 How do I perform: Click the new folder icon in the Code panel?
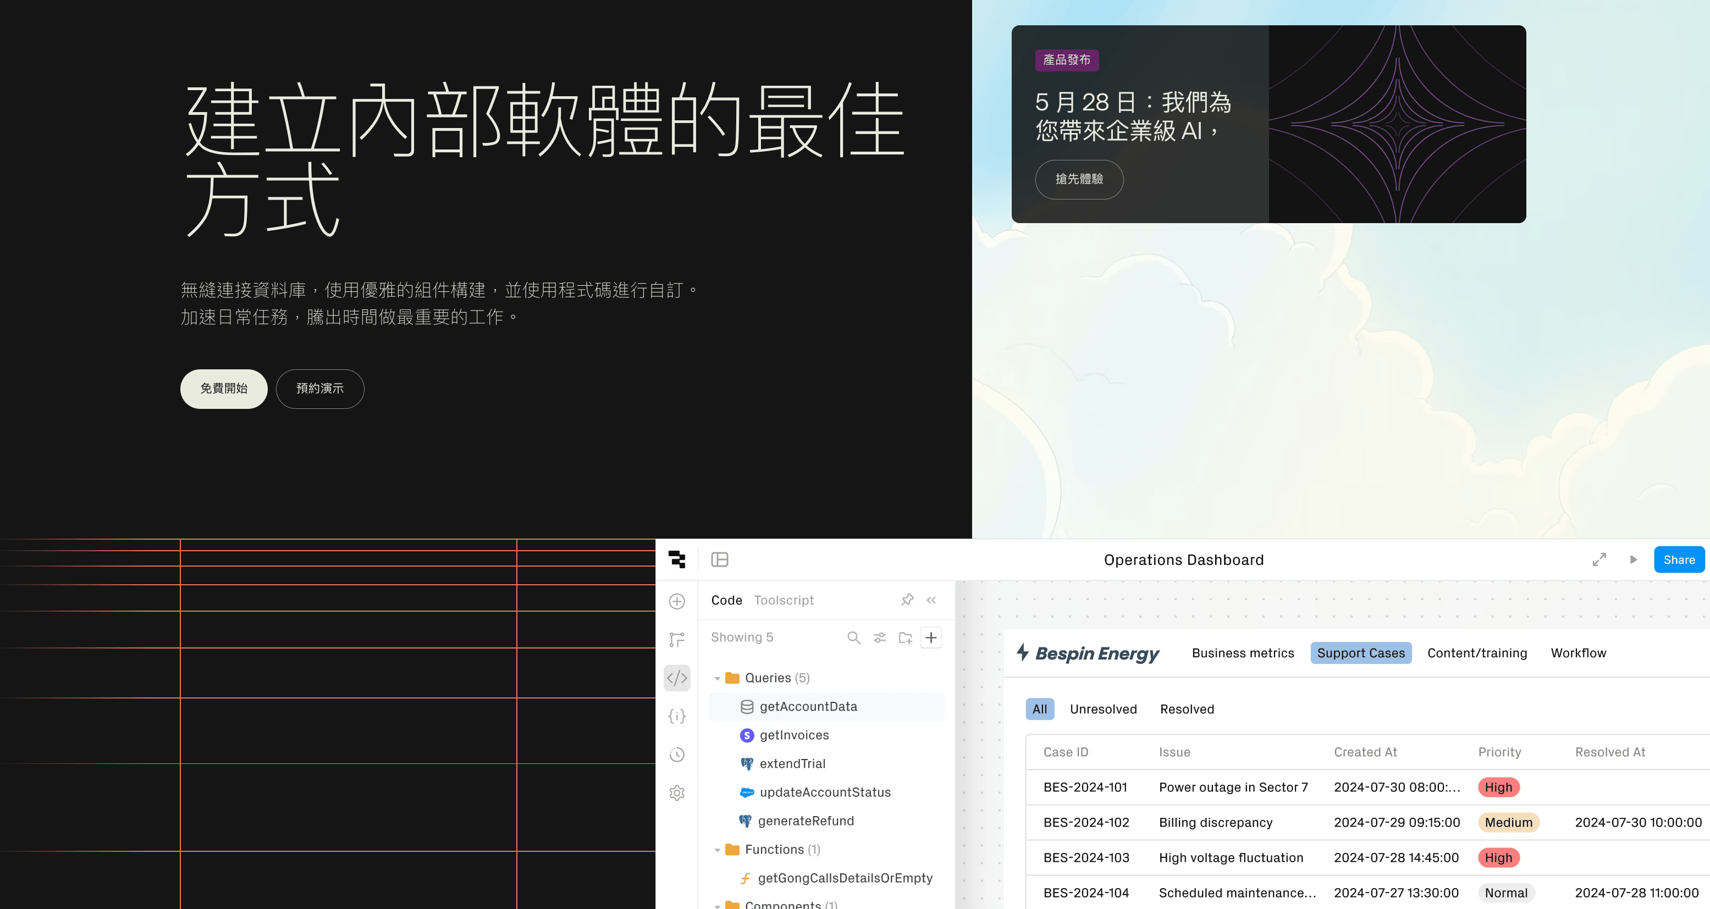905,638
